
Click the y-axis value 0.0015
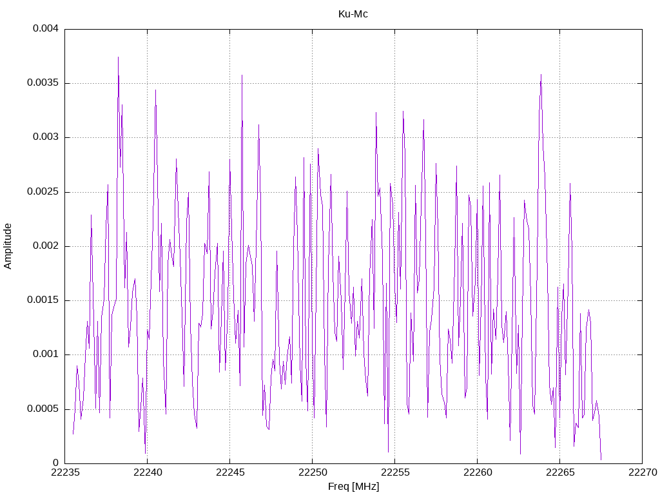click(x=43, y=300)
